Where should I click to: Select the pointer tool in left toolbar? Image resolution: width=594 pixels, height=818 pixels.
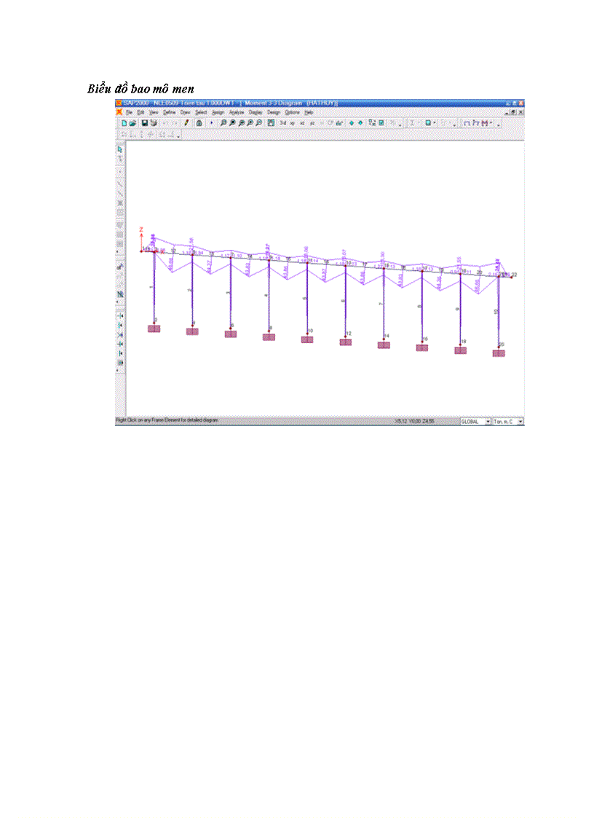pyautogui.click(x=120, y=149)
